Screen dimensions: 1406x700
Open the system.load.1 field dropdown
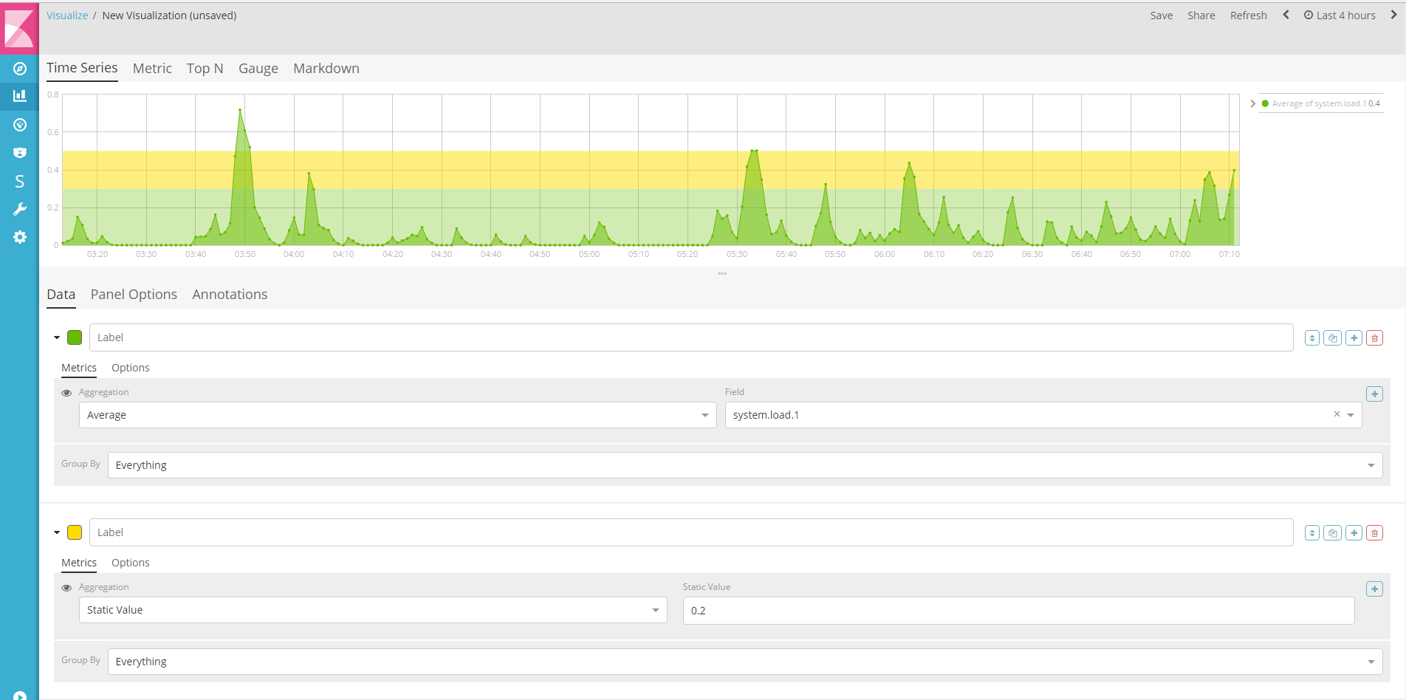coord(1043,415)
